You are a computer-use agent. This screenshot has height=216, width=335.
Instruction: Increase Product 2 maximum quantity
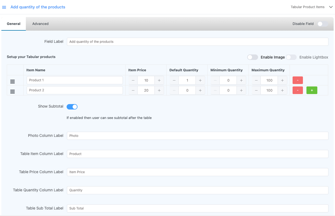(x=282, y=90)
